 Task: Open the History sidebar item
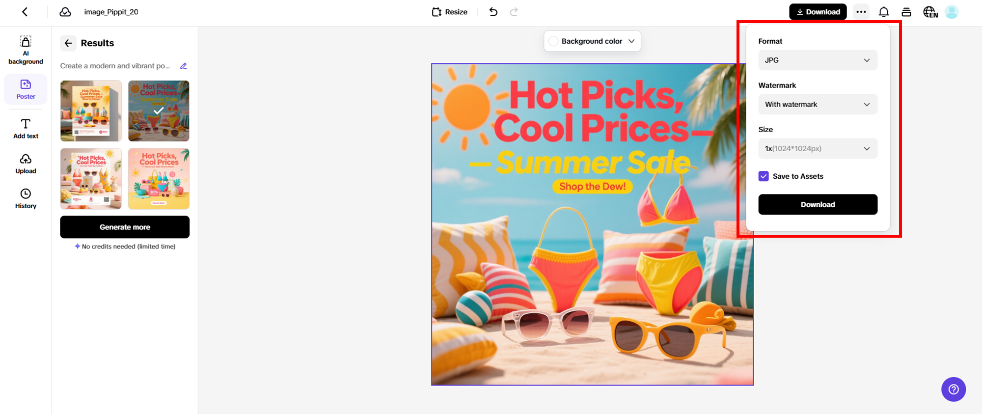click(x=26, y=198)
